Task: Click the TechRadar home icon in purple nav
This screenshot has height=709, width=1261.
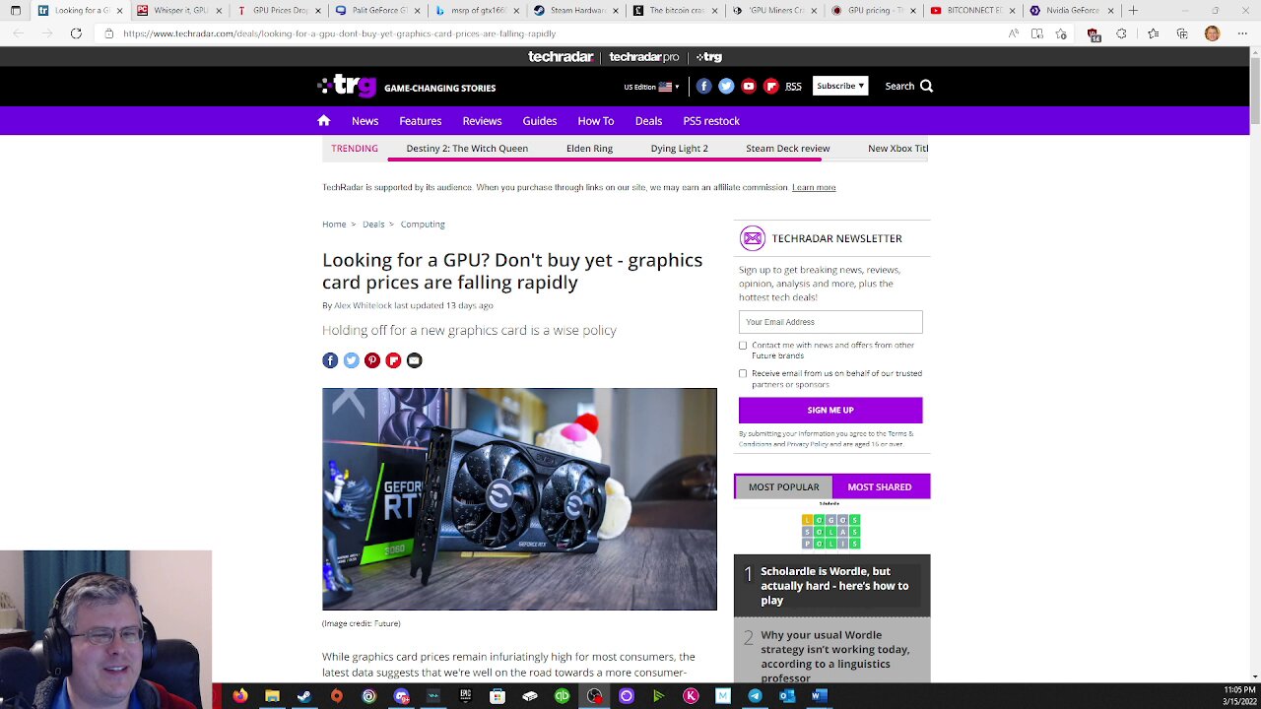Action: [x=323, y=120]
